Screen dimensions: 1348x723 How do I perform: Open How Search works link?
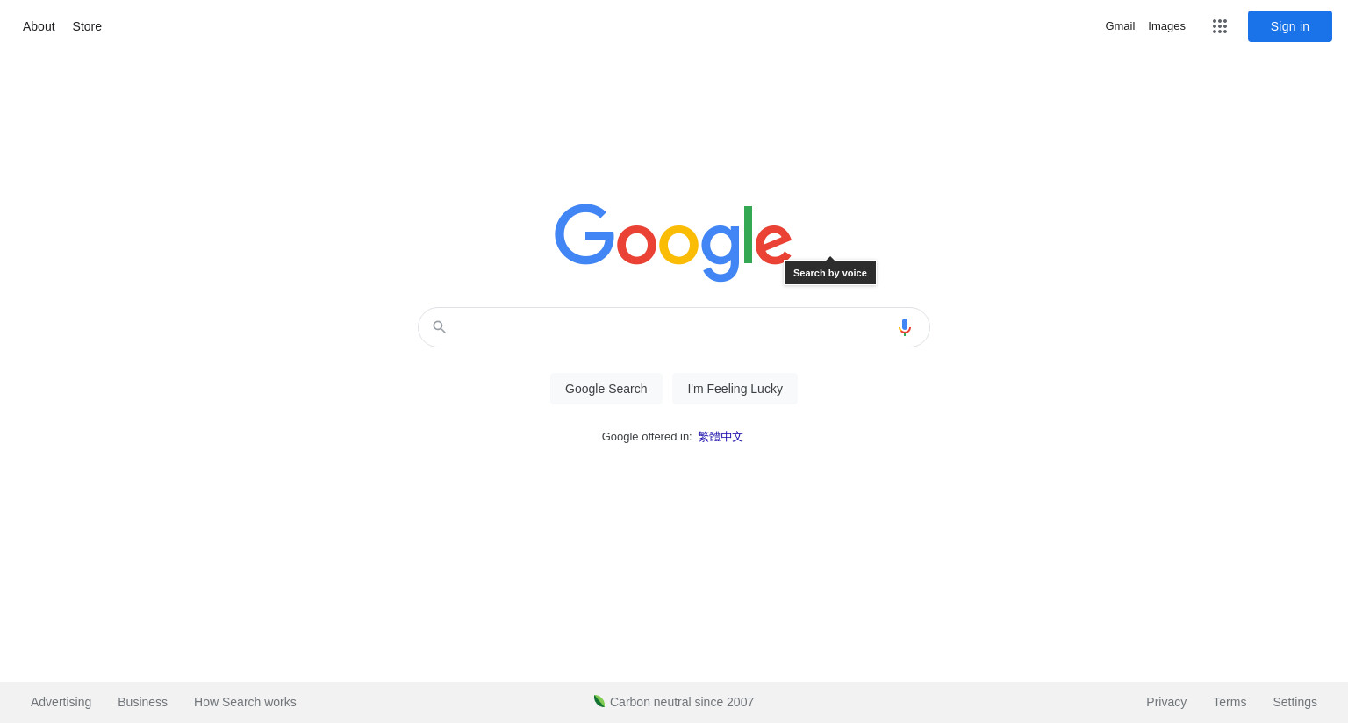click(x=245, y=702)
